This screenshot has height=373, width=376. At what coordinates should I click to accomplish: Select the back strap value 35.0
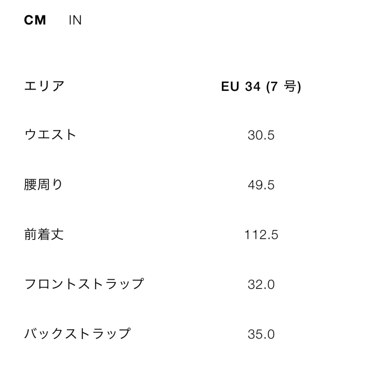point(261,334)
